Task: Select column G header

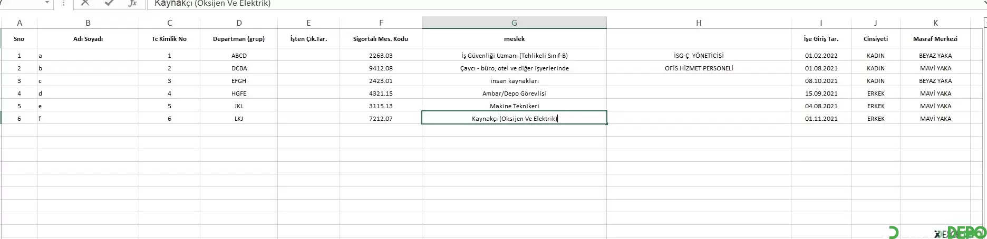Action: [514, 23]
